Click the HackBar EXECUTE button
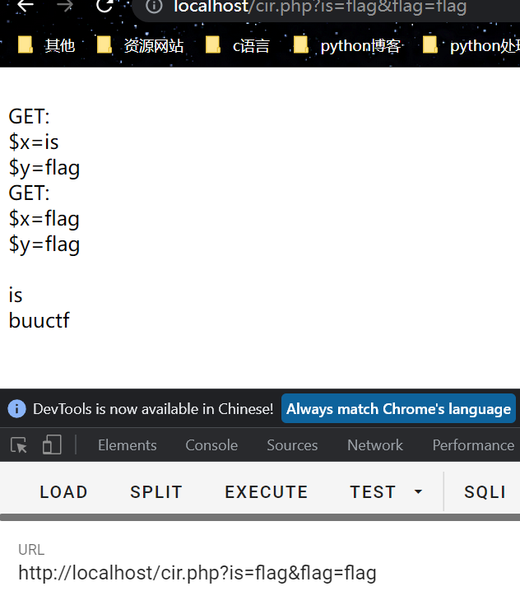Screen dimensions: 520x591 tap(267, 492)
